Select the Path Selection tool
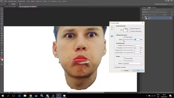Screen dimensions: 174x98 point(2,48)
